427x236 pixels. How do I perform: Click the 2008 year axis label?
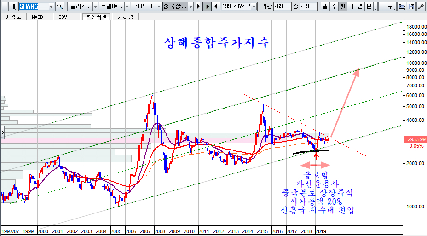tap(160, 232)
